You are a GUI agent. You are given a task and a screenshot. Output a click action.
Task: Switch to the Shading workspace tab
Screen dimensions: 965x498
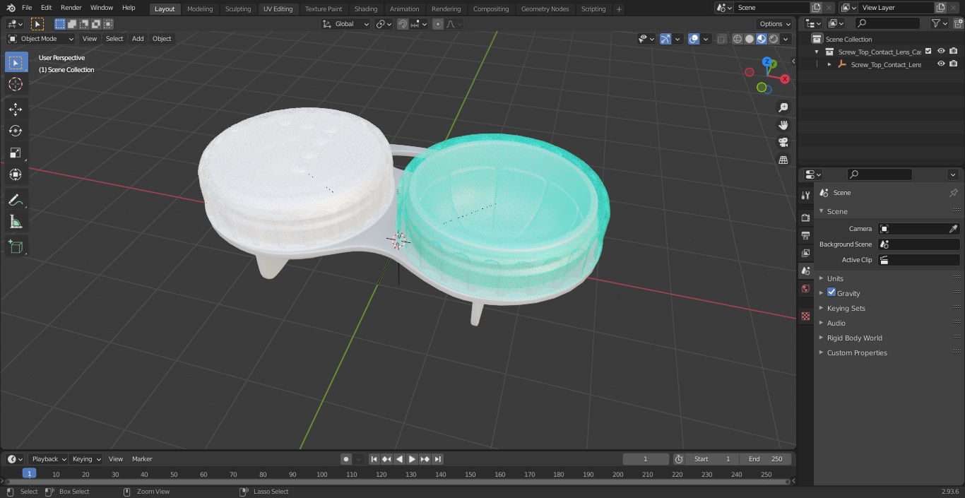click(x=366, y=9)
